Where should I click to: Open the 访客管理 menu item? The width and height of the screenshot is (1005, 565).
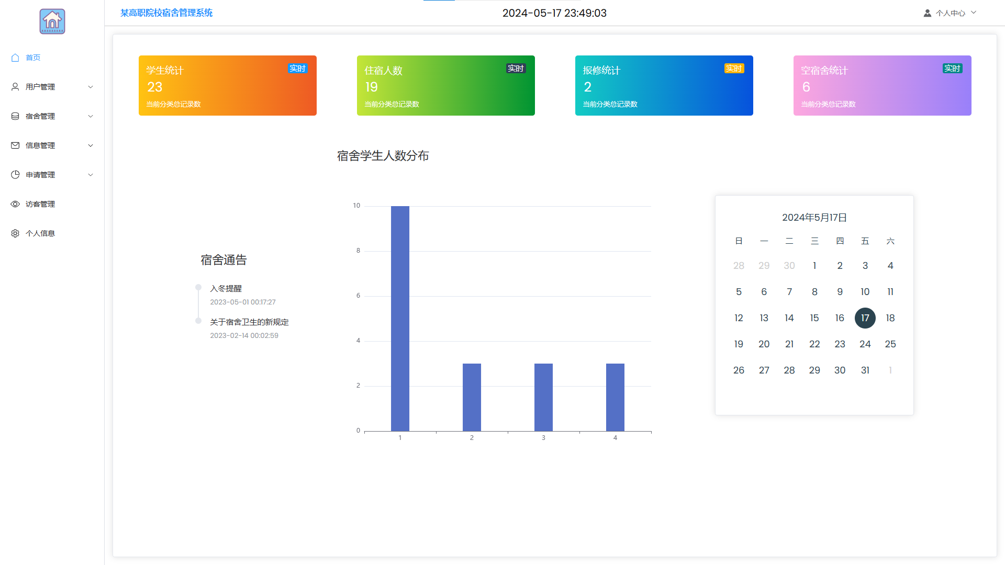[40, 204]
